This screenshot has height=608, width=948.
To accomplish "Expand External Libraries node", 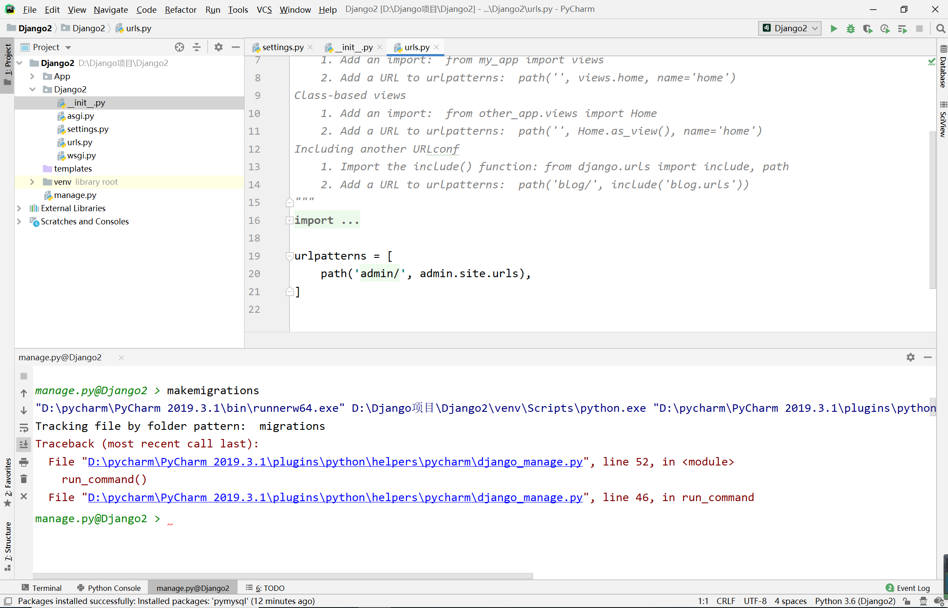I will (x=19, y=208).
